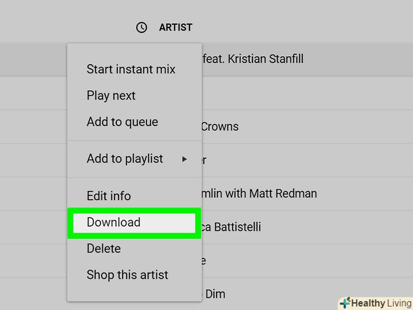Click the green plus Healthy Living logo icon
The width and height of the screenshot is (413, 310).
point(344,303)
